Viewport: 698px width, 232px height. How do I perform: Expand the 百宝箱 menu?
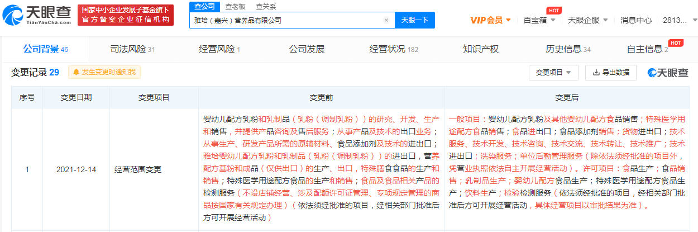pos(539,20)
